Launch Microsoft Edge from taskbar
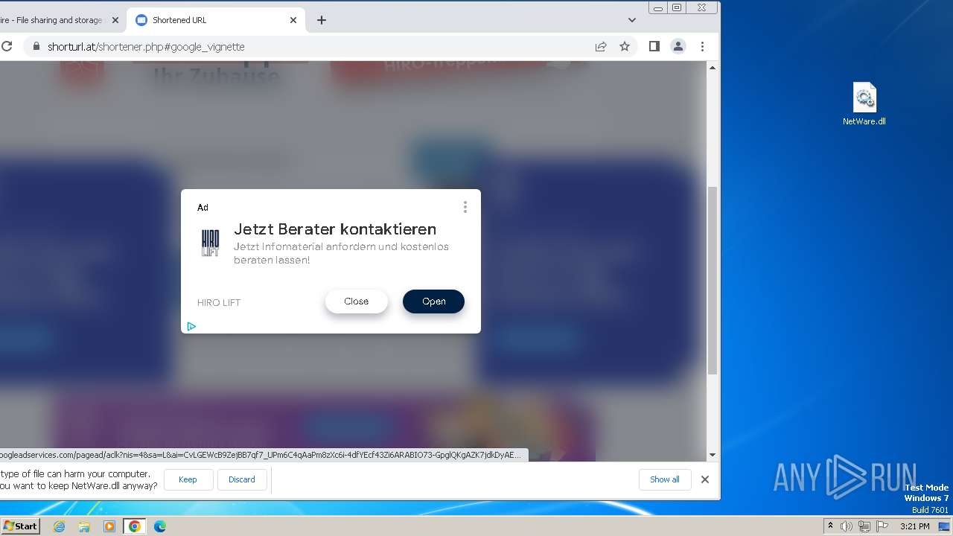 160,526
